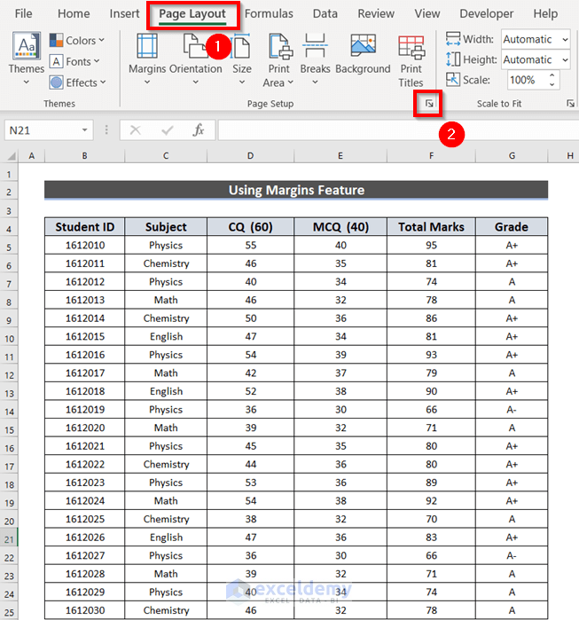Click the 'Grade' header cell
This screenshot has width=579, height=620.
(512, 227)
